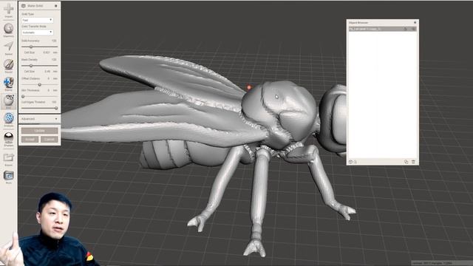Adjust the Min Thickness slider
473x266 pixels.
(23, 97)
